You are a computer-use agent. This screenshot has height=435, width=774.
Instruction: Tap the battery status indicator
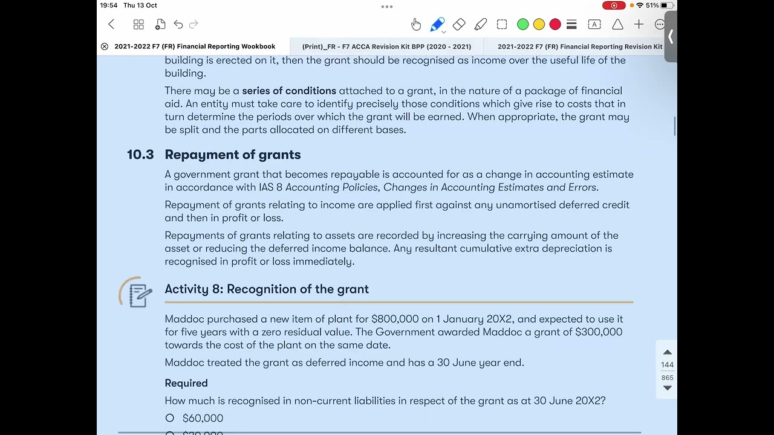pos(667,5)
